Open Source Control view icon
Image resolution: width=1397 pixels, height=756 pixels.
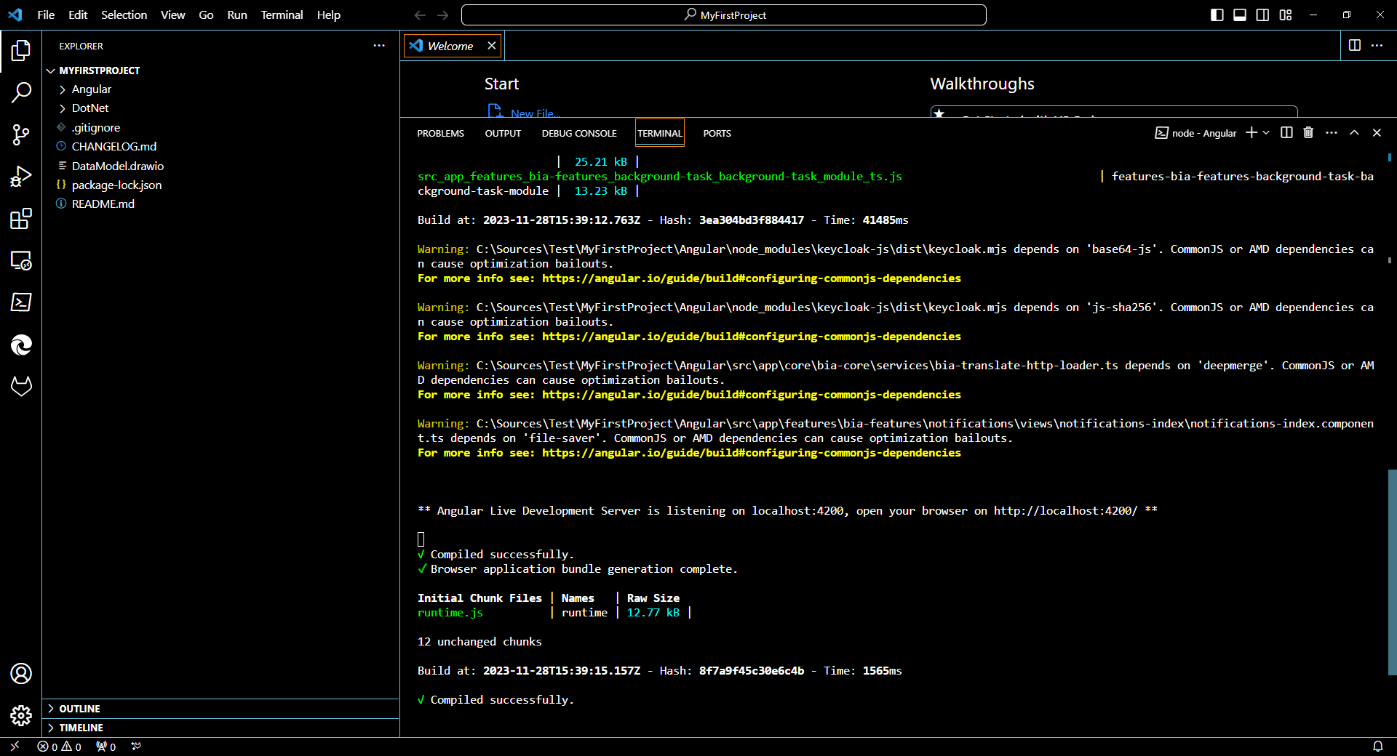pyautogui.click(x=21, y=134)
